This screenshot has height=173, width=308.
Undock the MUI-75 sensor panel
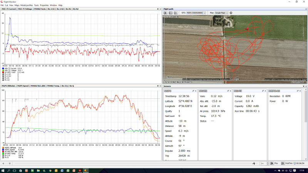[263, 91]
